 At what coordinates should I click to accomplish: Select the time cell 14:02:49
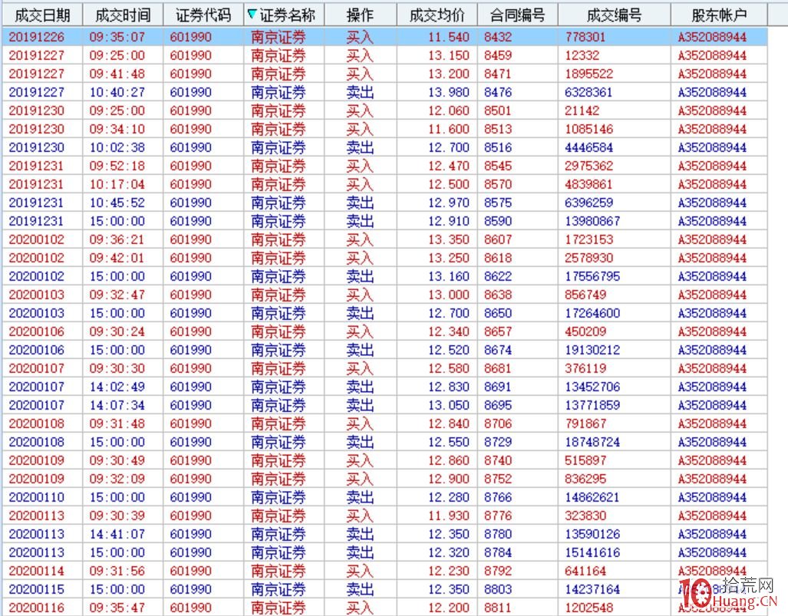[117, 387]
